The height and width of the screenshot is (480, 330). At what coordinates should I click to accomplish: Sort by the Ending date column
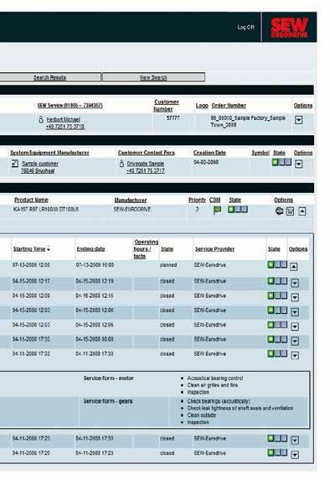click(90, 249)
